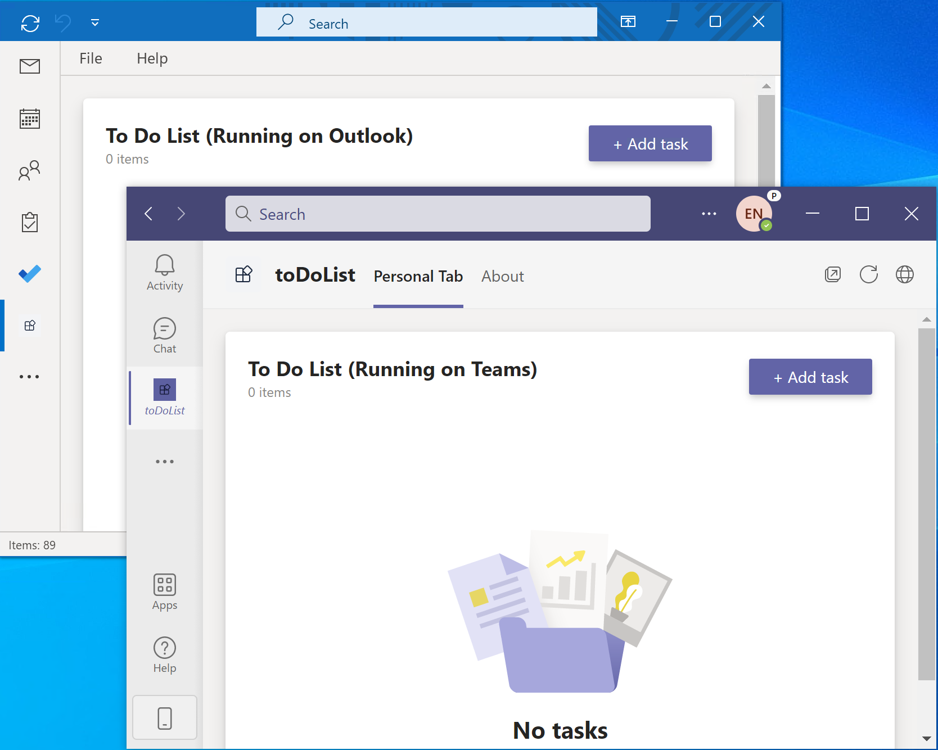Click '0 items' under Teams To Do List
This screenshot has height=750, width=938.
pos(269,392)
